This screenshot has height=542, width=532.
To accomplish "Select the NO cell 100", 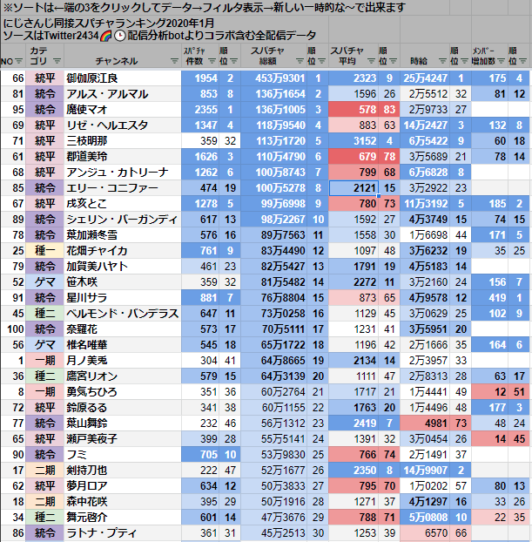I will [13, 329].
